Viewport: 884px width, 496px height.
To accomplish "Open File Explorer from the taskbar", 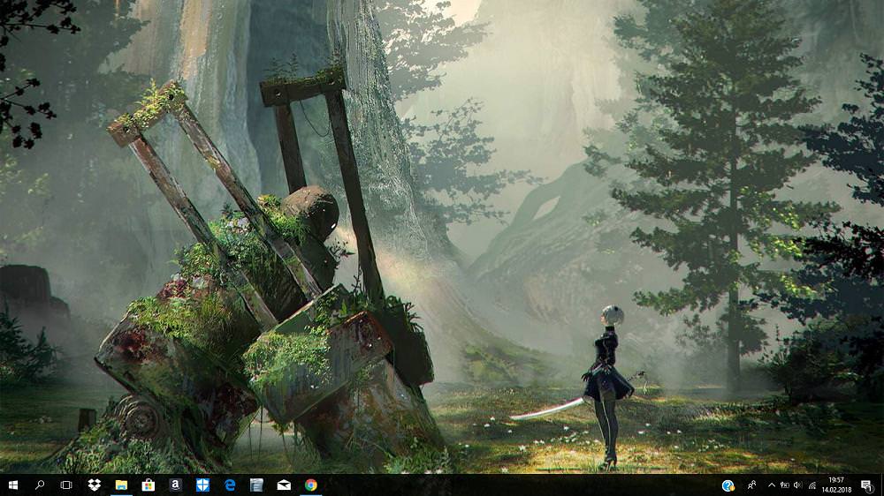I will 121,485.
